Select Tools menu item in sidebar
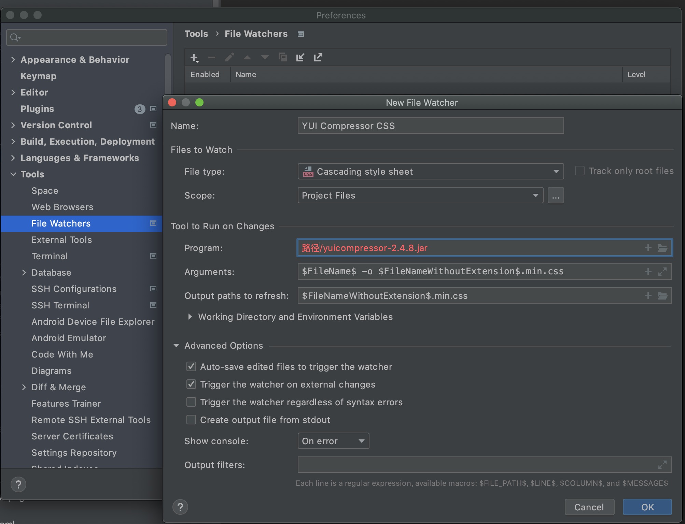685x524 pixels. tap(31, 174)
